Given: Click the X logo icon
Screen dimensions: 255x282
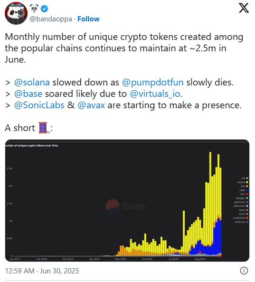Looking at the screenshot, I should [x=244, y=8].
